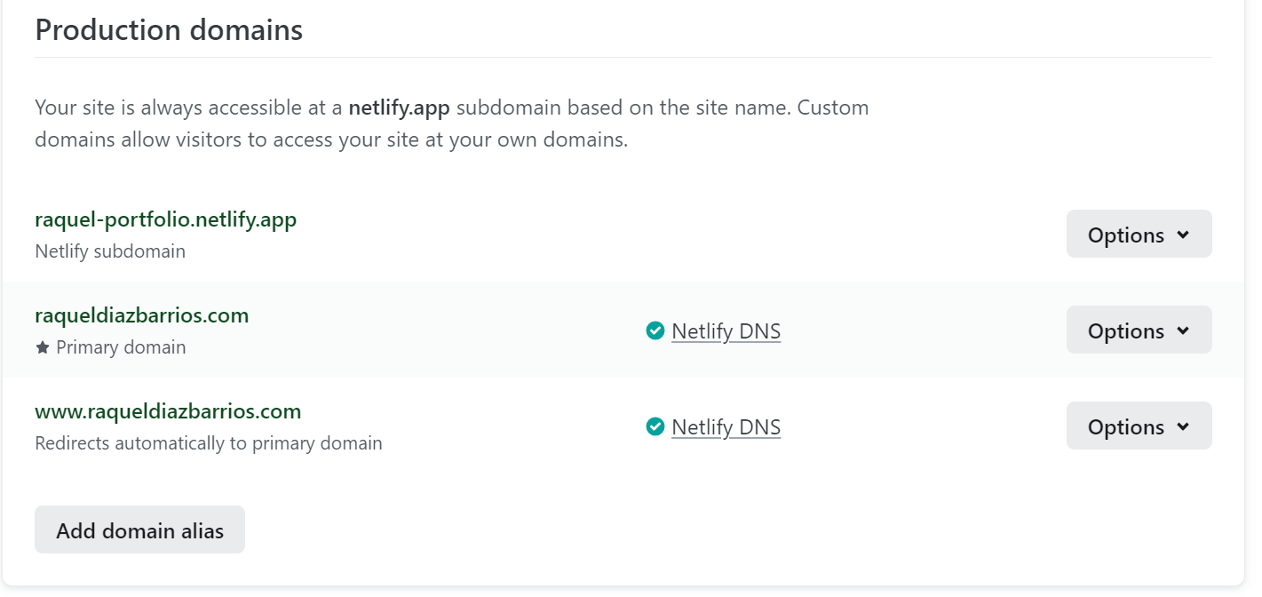Screen dimensions: 1262x597
Task: Click the chevron arrow in the www domain Options
Action: (1183, 426)
